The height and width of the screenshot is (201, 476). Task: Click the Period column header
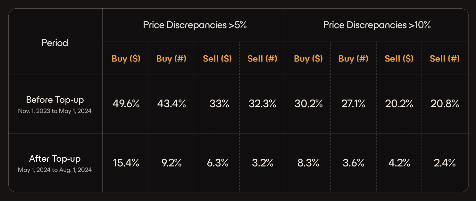[x=55, y=43]
